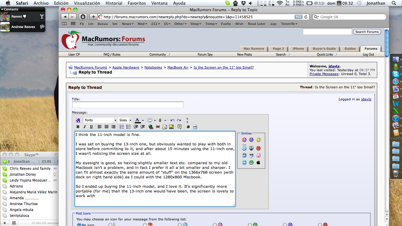Viewport: 402px width, 226px height.
Task: Remove link using the unlink icon
Action: [x=158, y=127]
